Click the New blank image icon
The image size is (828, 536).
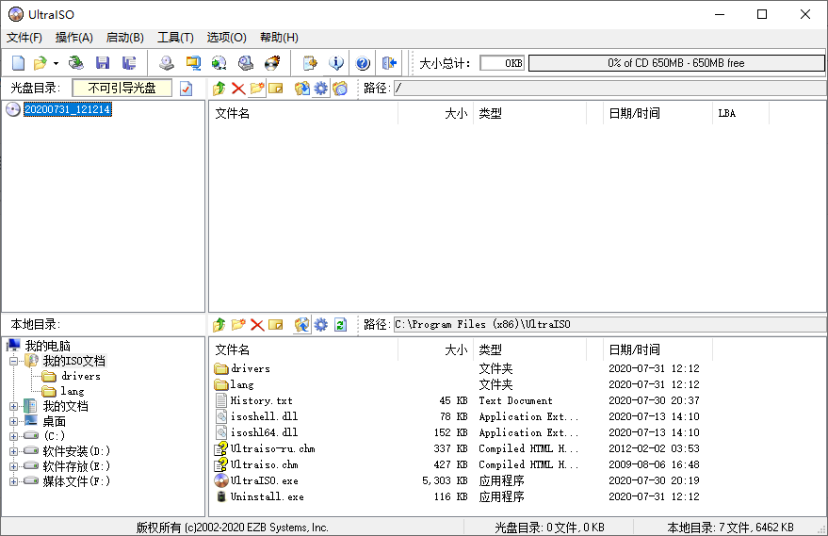point(19,63)
